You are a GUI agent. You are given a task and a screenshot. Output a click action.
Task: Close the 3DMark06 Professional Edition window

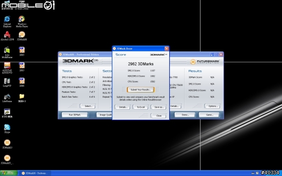pyautogui.click(x=221, y=55)
